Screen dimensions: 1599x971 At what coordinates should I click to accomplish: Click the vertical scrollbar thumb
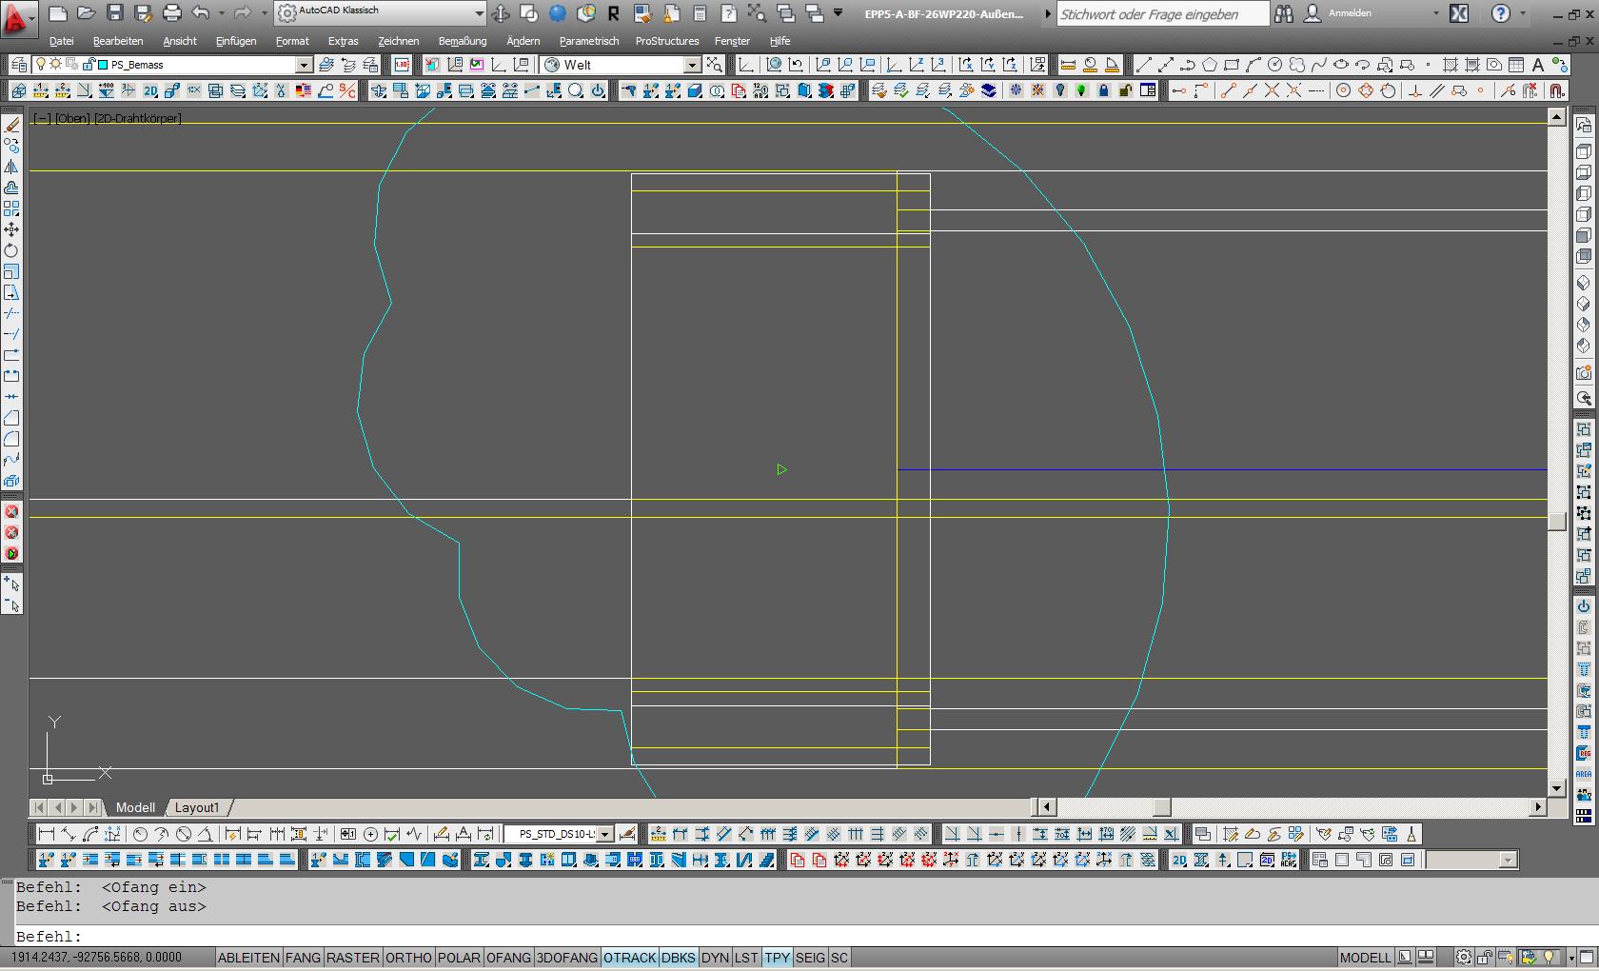tap(1557, 522)
